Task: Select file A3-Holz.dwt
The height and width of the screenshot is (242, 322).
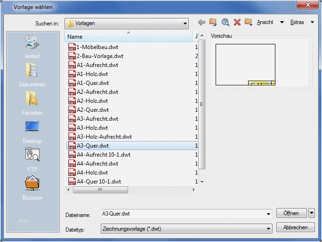Action: (132, 127)
